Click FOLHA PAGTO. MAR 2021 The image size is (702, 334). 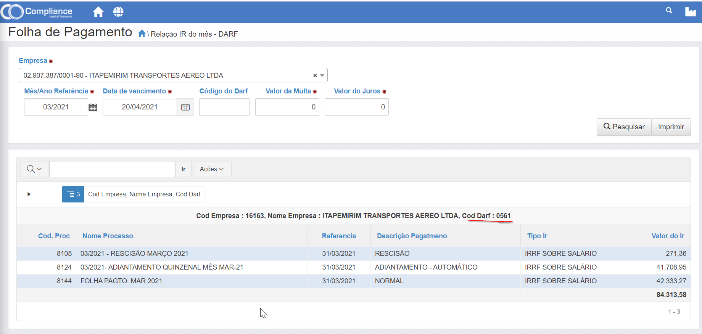[x=121, y=281]
